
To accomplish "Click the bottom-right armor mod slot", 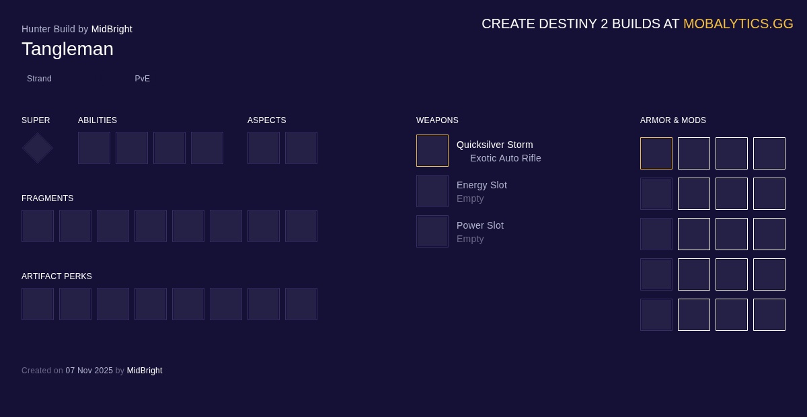I will coord(769,315).
